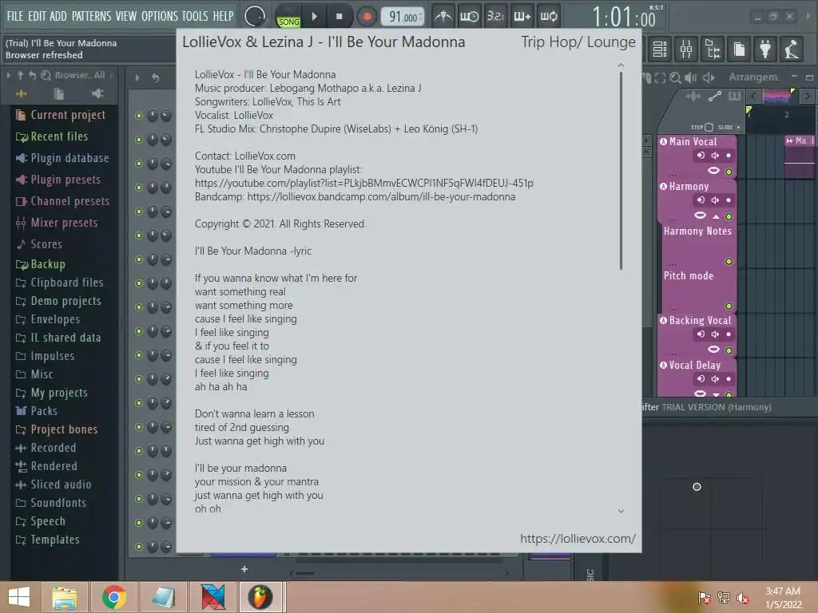Click the browser plugins speaker filter icon
This screenshot has height=613, width=818.
(x=97, y=94)
